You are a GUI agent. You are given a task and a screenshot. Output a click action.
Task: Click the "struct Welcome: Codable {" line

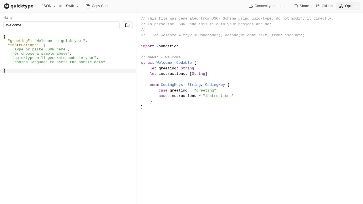[168, 63]
